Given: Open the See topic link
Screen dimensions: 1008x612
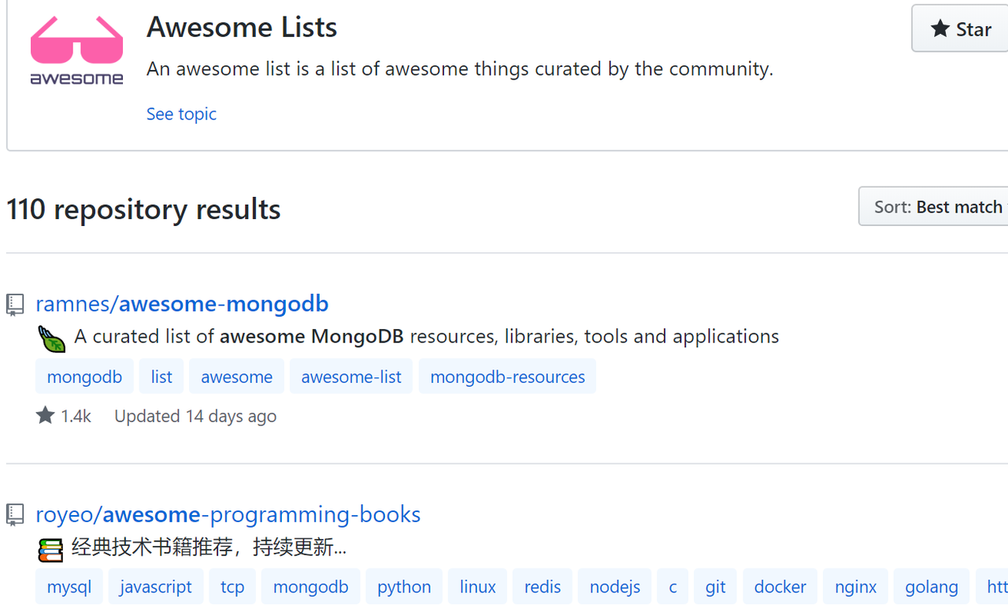Looking at the screenshot, I should coord(181,113).
